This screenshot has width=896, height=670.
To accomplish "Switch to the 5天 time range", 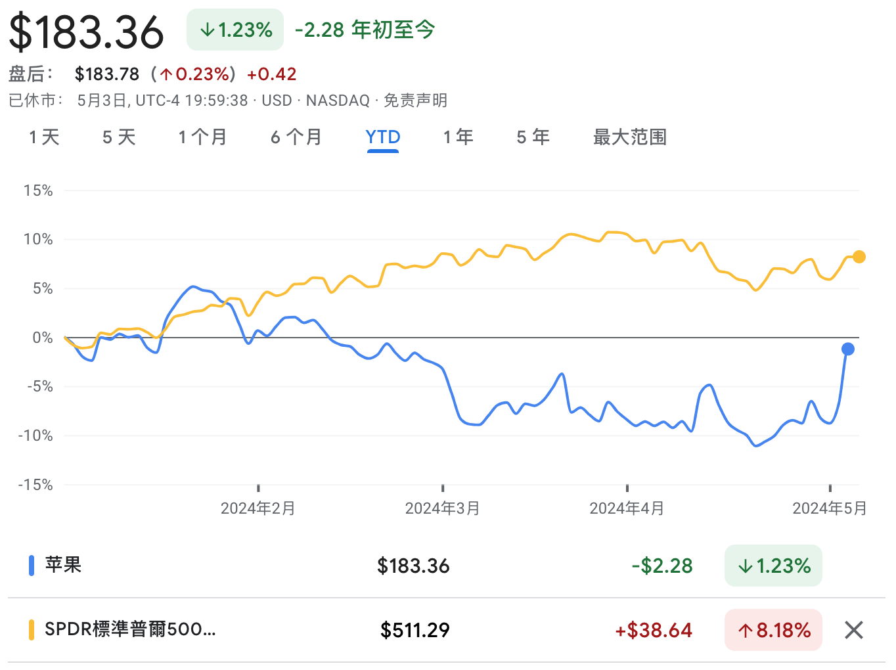I will (119, 137).
